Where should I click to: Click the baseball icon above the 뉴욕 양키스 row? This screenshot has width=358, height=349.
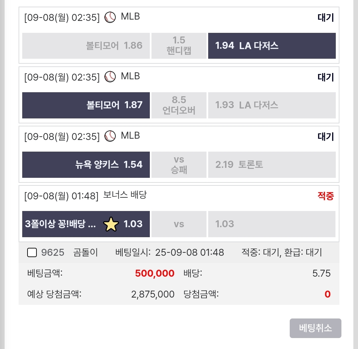point(110,136)
